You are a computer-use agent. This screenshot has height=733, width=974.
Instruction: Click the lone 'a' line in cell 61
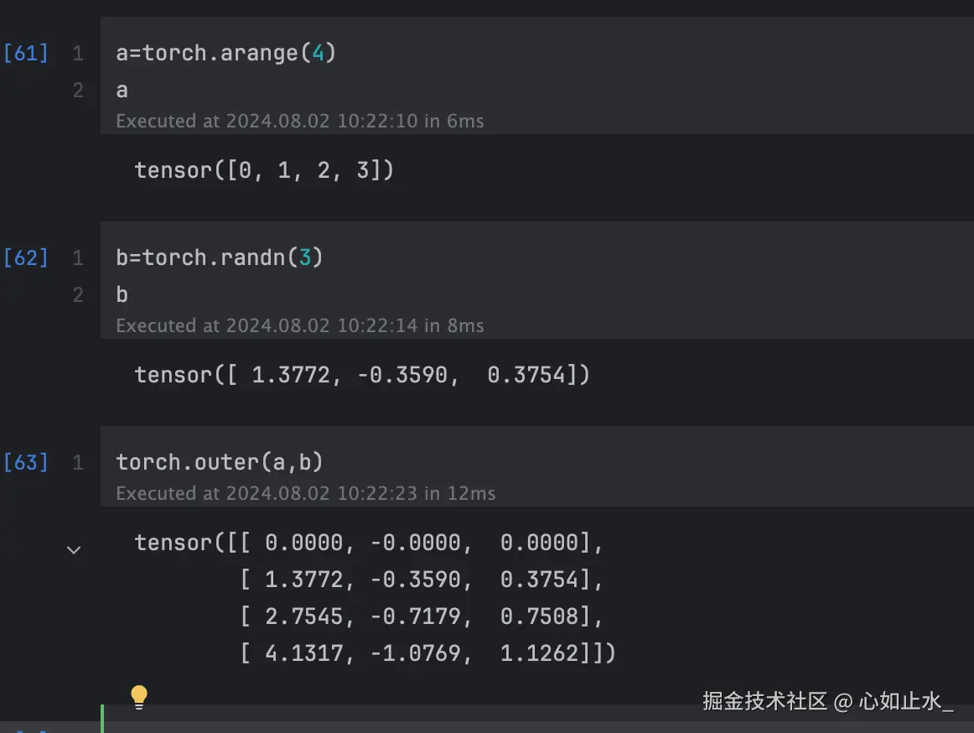[122, 90]
